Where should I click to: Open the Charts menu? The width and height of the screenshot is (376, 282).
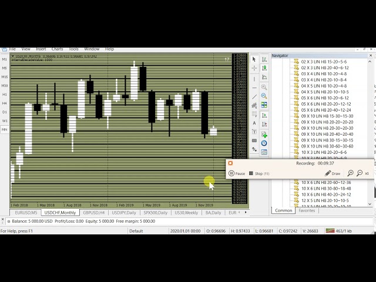point(57,49)
